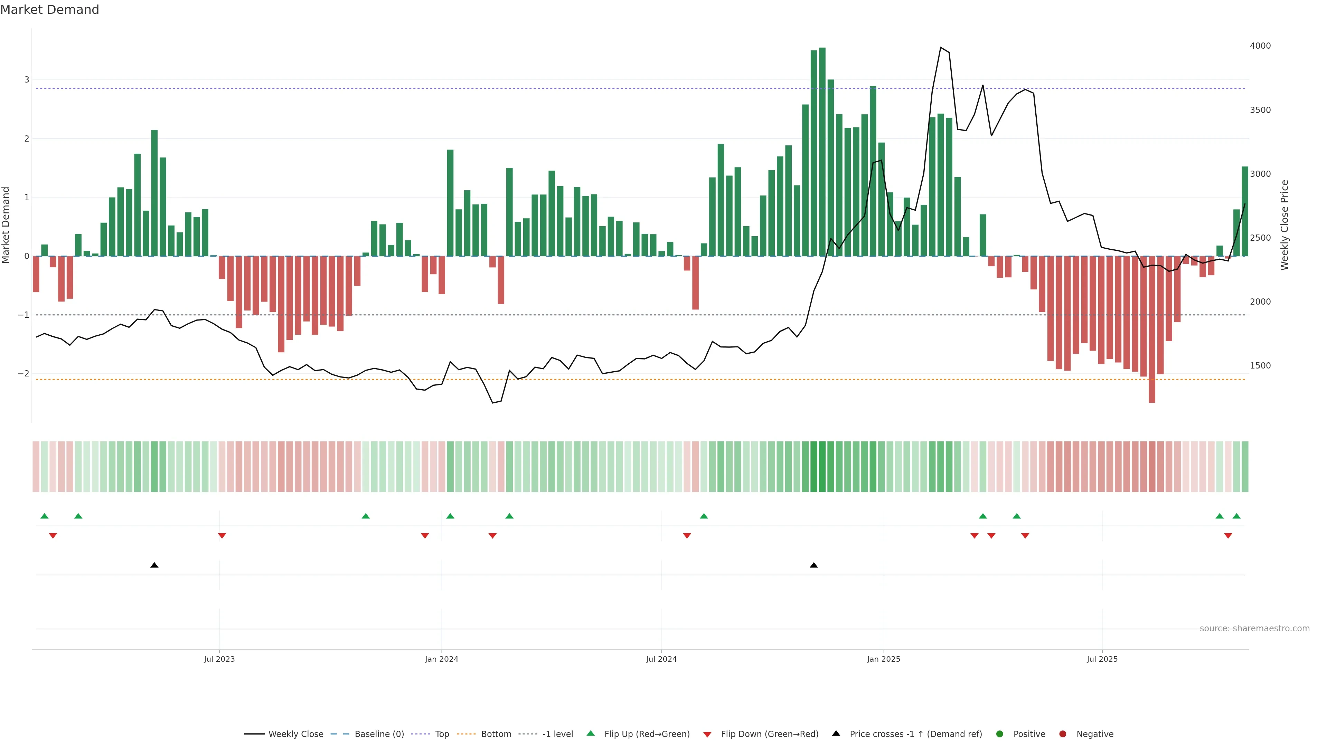The height and width of the screenshot is (746, 1327).
Task: Click source sharemaestro.com text
Action: (x=1254, y=629)
